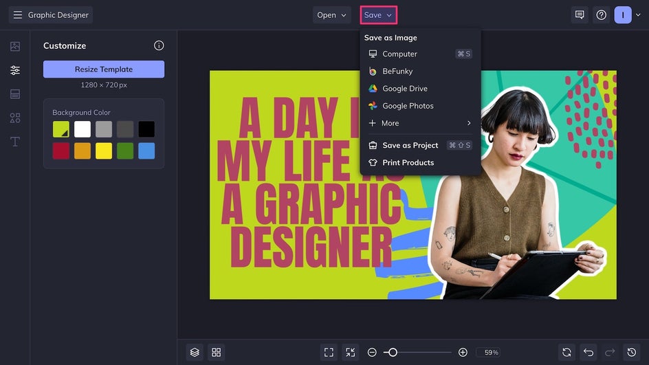Open the history clock icon

point(631,352)
